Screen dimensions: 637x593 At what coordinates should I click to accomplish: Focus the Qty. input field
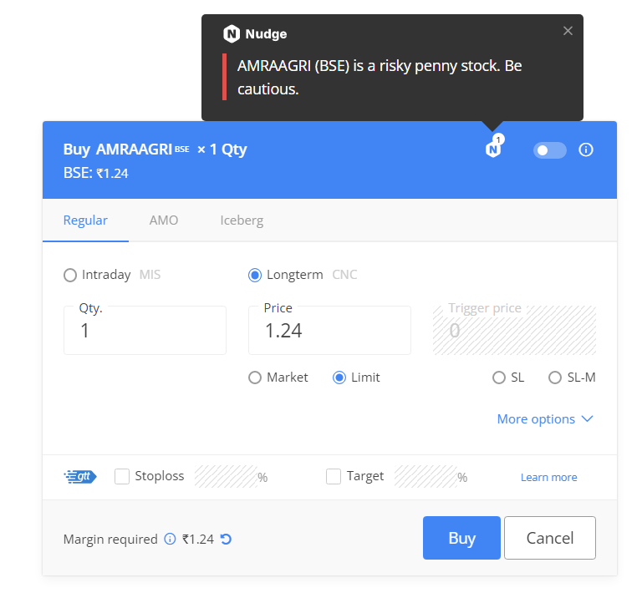pyautogui.click(x=145, y=331)
